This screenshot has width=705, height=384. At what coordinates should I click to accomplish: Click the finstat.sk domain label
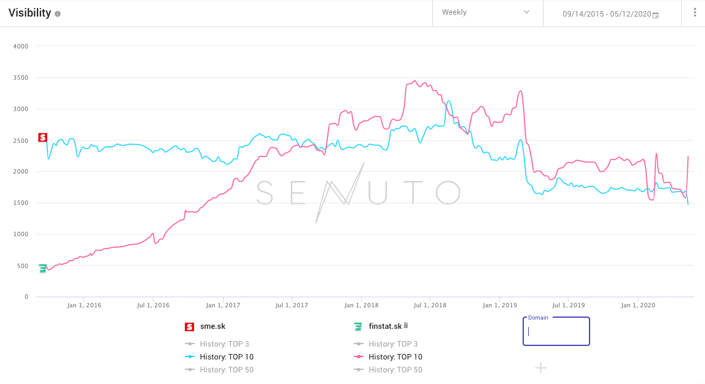(x=385, y=326)
